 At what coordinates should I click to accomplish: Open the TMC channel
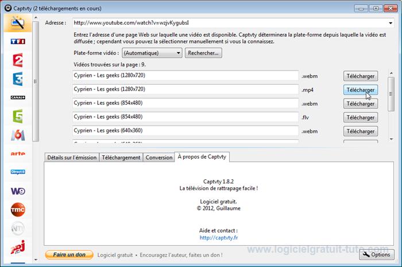tap(18, 210)
